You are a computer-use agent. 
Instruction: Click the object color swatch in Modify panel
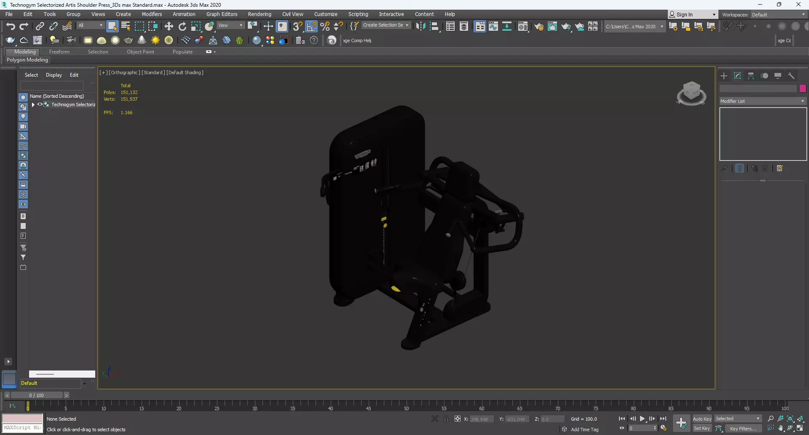tap(803, 89)
